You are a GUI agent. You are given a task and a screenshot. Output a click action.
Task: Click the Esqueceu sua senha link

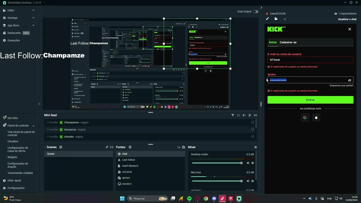(342, 85)
